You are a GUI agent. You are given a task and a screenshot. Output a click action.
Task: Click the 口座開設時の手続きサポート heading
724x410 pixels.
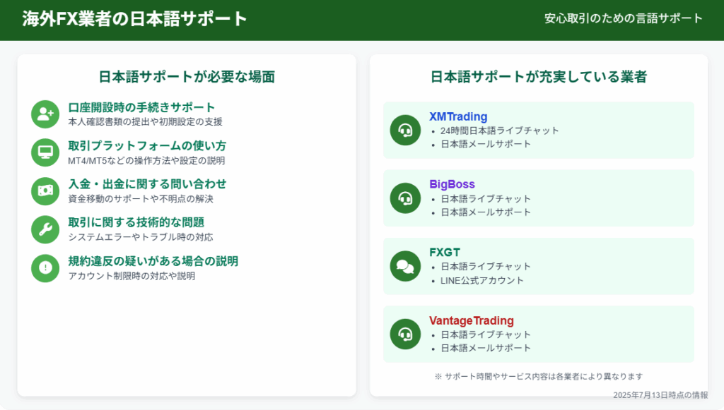[x=141, y=107]
